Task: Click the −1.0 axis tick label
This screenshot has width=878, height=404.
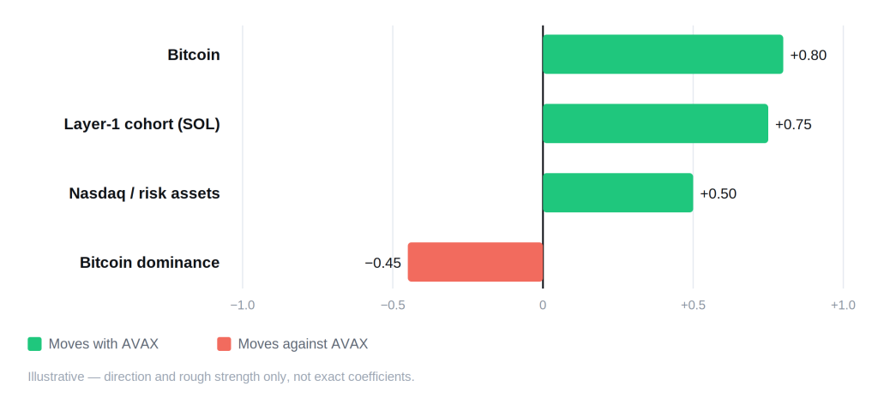Action: pos(243,305)
